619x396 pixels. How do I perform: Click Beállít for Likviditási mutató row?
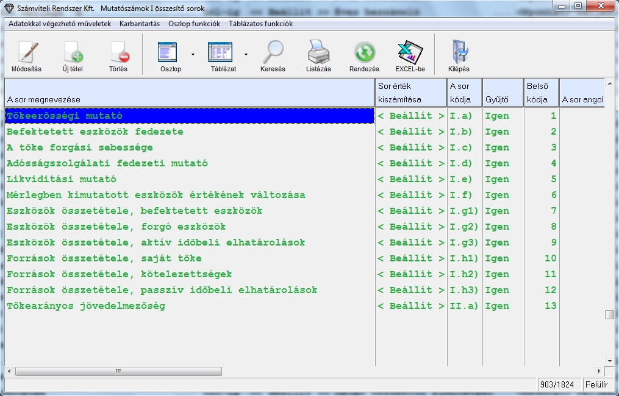pyautogui.click(x=411, y=179)
